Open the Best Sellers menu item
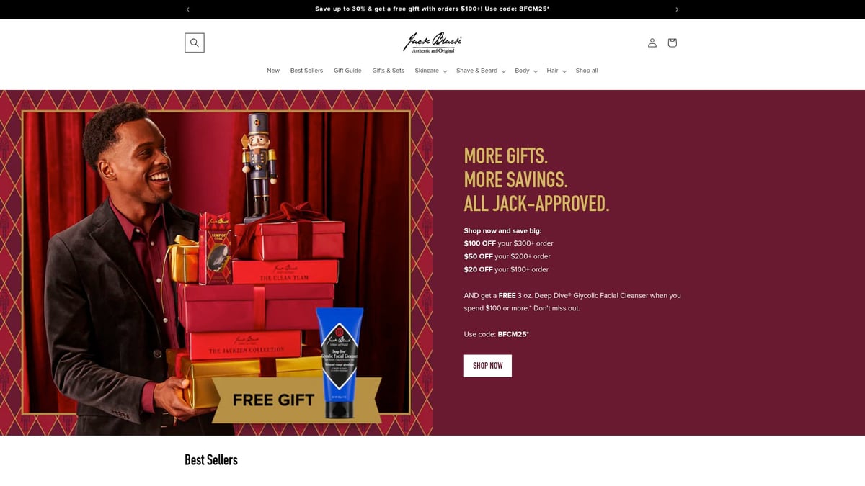Viewport: 865px width, 486px height. pyautogui.click(x=306, y=71)
